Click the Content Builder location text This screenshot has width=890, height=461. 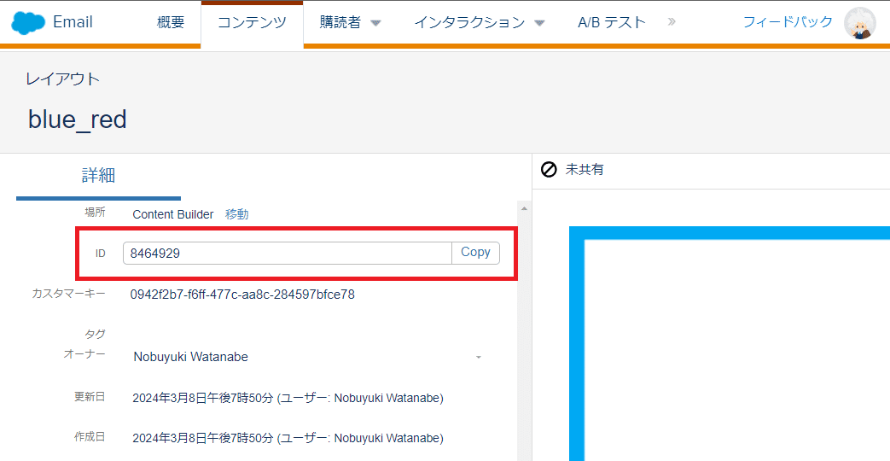point(173,214)
